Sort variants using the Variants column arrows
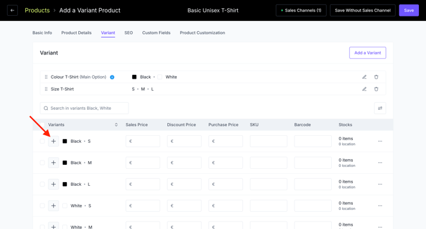426x229 pixels. [116, 125]
